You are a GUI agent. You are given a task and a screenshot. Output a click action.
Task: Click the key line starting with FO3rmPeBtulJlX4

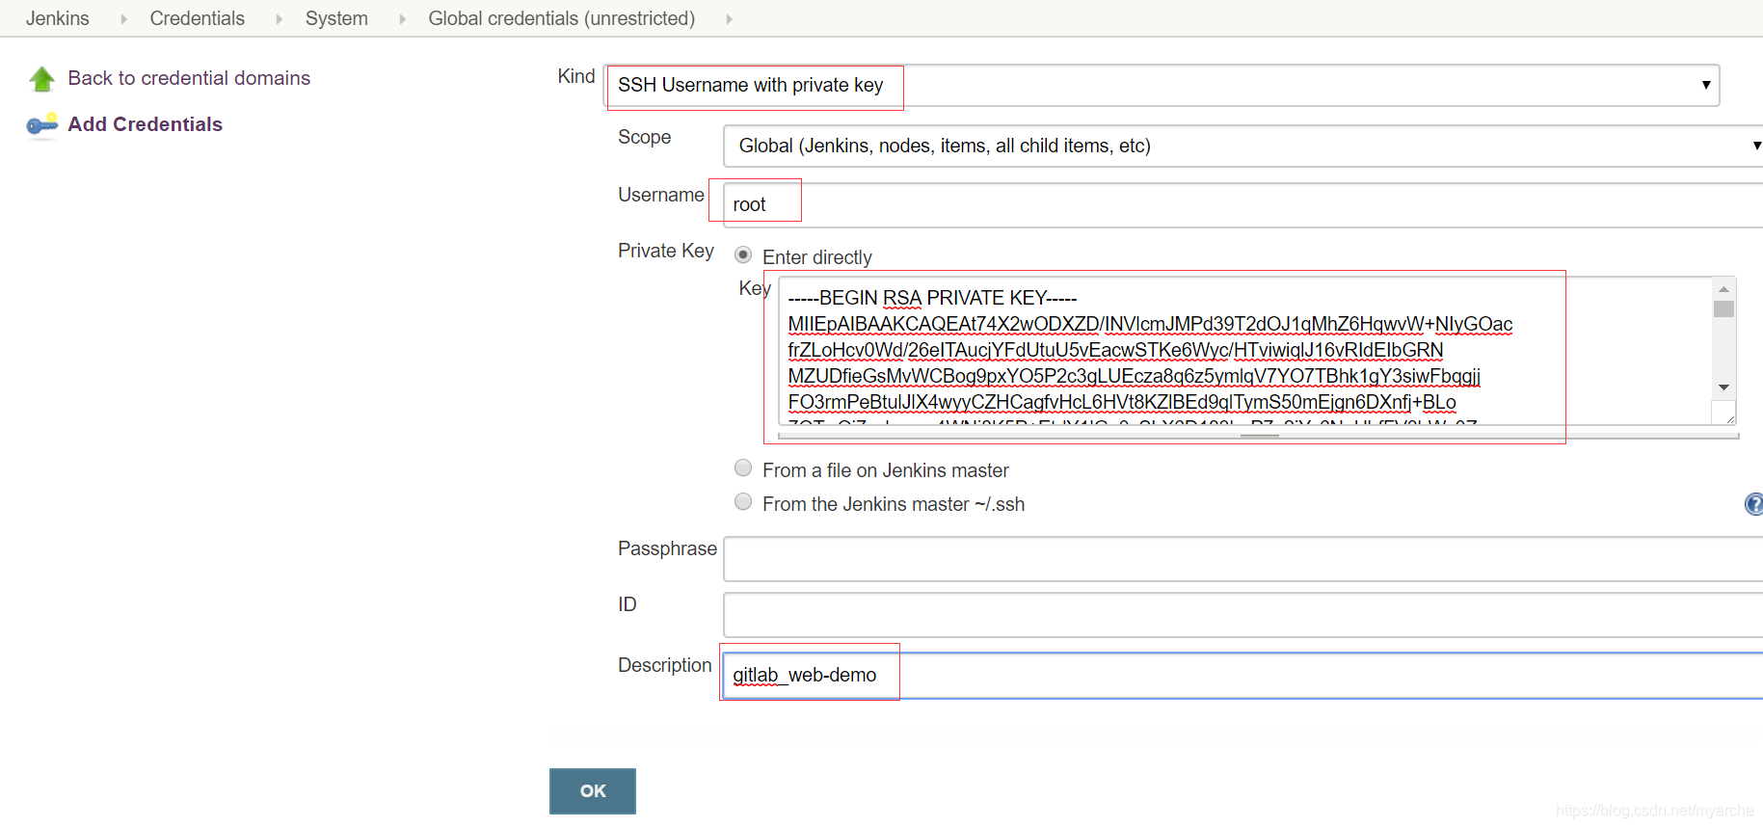[1122, 402]
